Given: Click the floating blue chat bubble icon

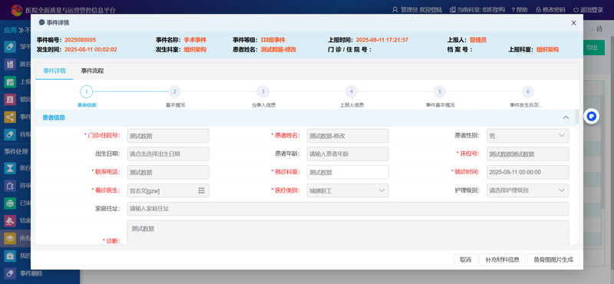Looking at the screenshot, I should click(x=592, y=117).
